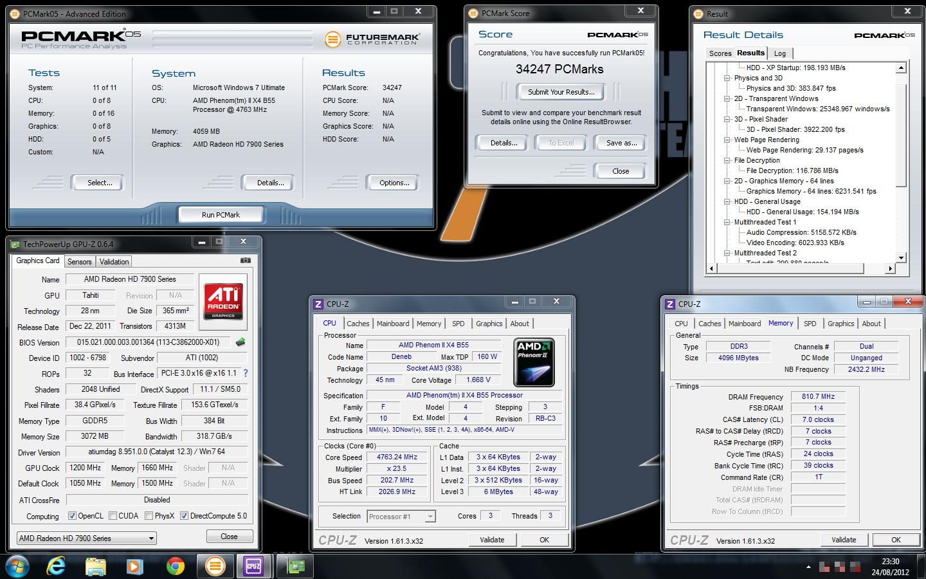Viewport: 926px width, 579px height.
Task: Toggle the PhysX checkbox
Action: 149,515
